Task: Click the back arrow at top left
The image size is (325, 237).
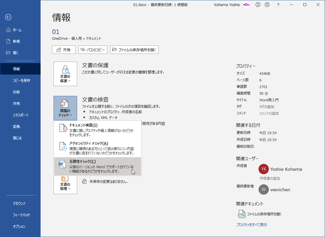Action: click(8, 17)
